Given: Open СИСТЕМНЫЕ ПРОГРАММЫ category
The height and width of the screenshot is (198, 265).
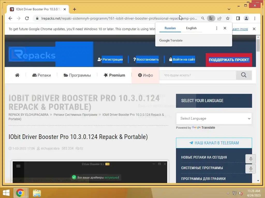Looking at the screenshot, I should point(202,168).
